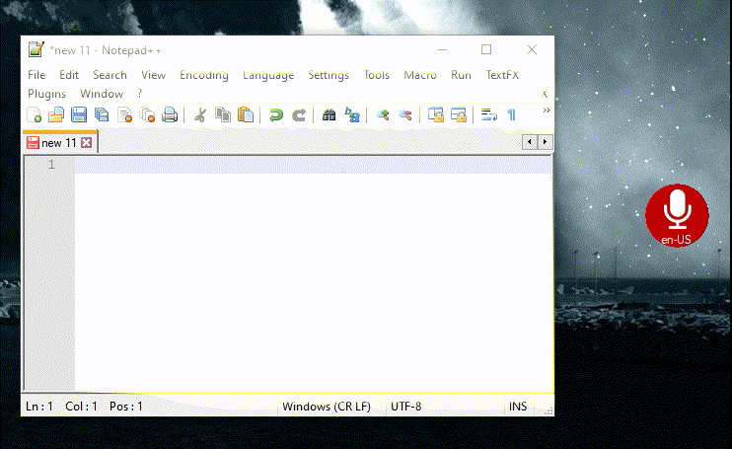
Task: Maximize the Notepad++ window
Action: point(486,49)
